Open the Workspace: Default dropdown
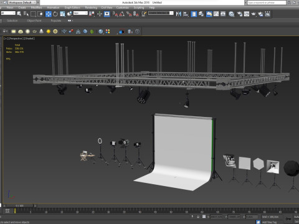 click(x=22, y=2)
